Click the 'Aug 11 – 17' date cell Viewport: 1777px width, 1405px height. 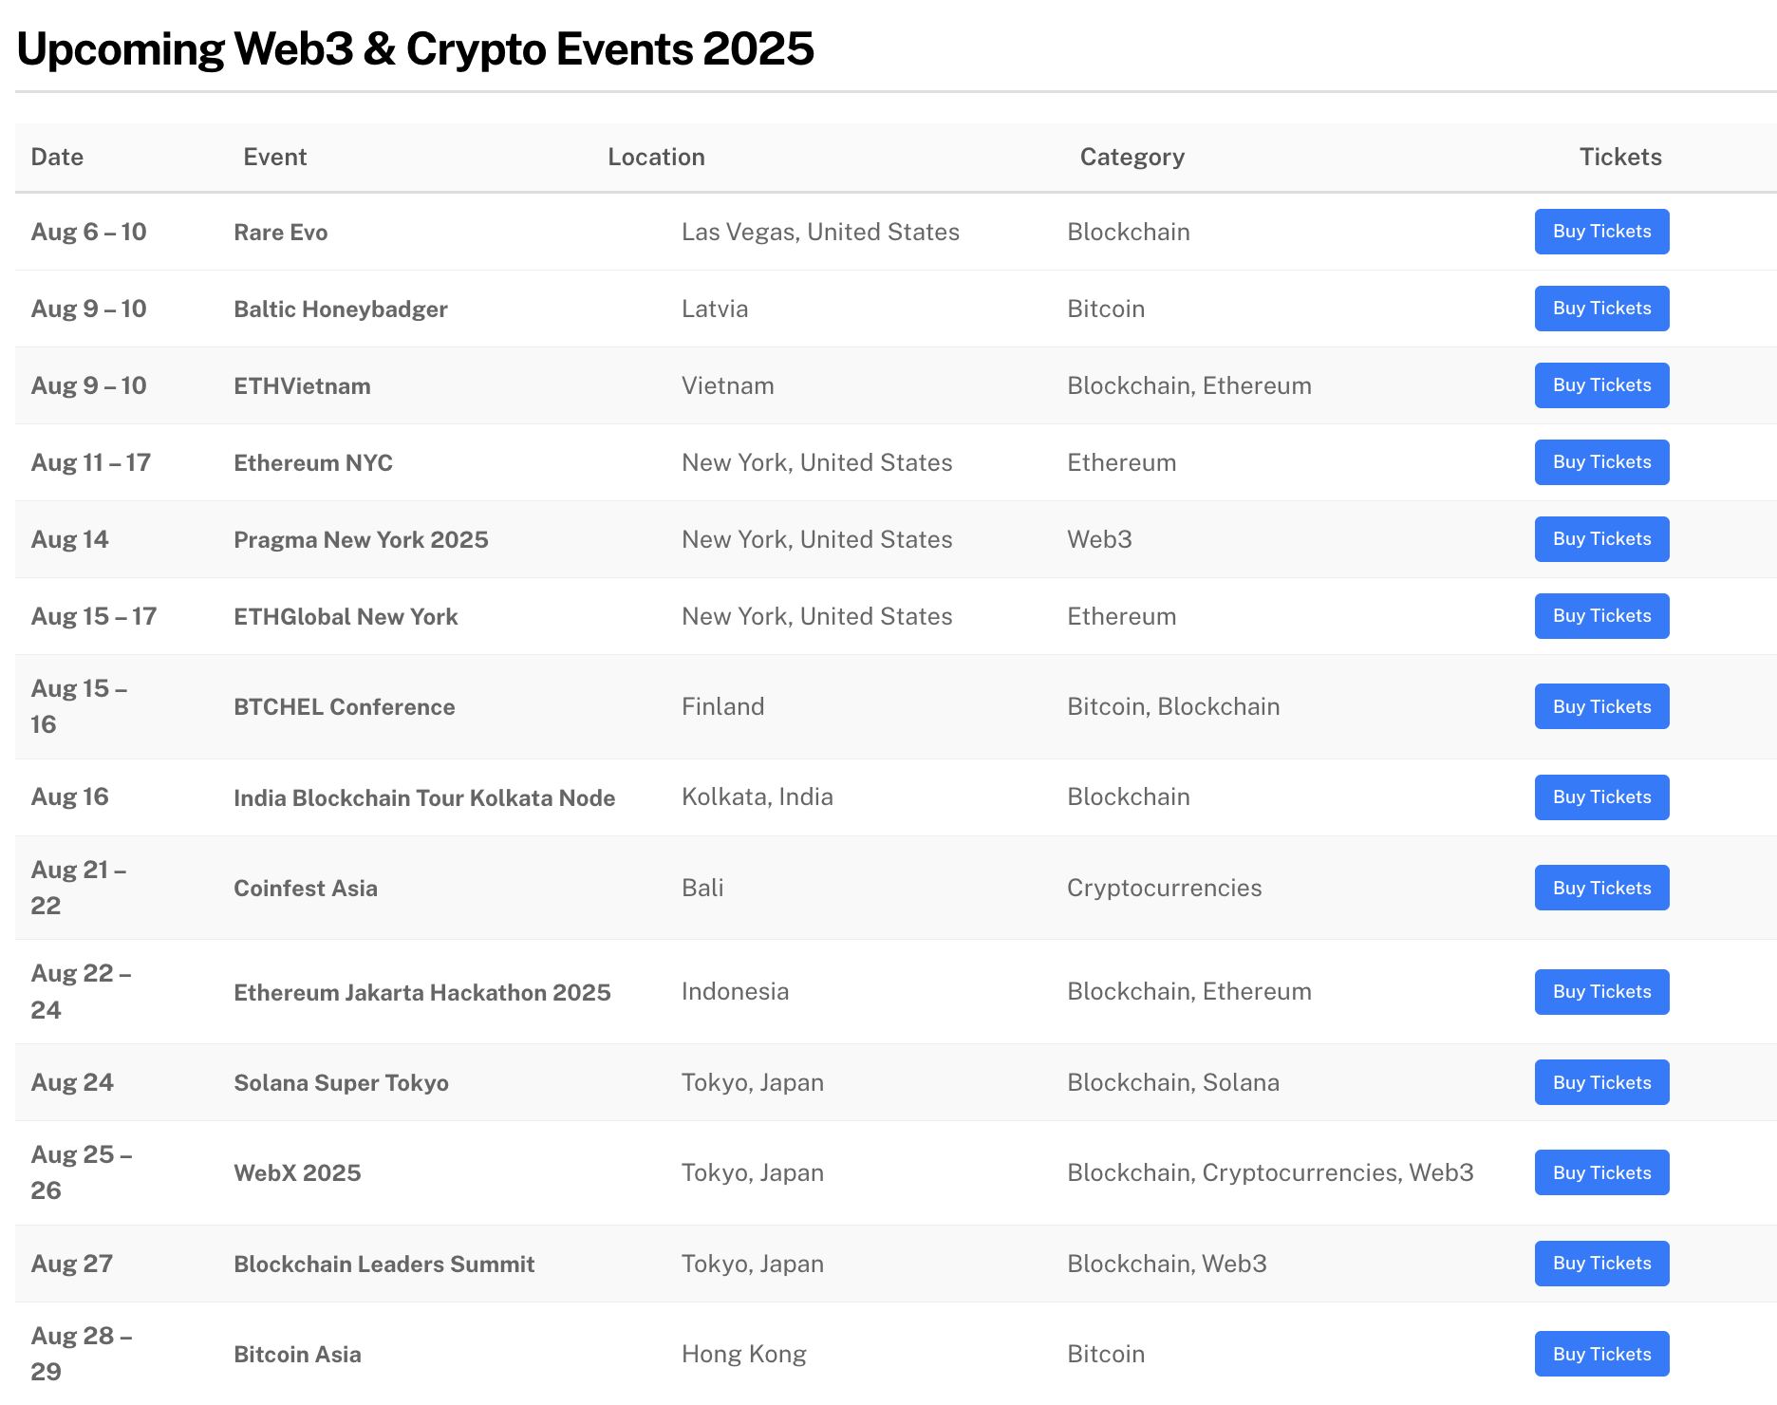[x=90, y=463]
